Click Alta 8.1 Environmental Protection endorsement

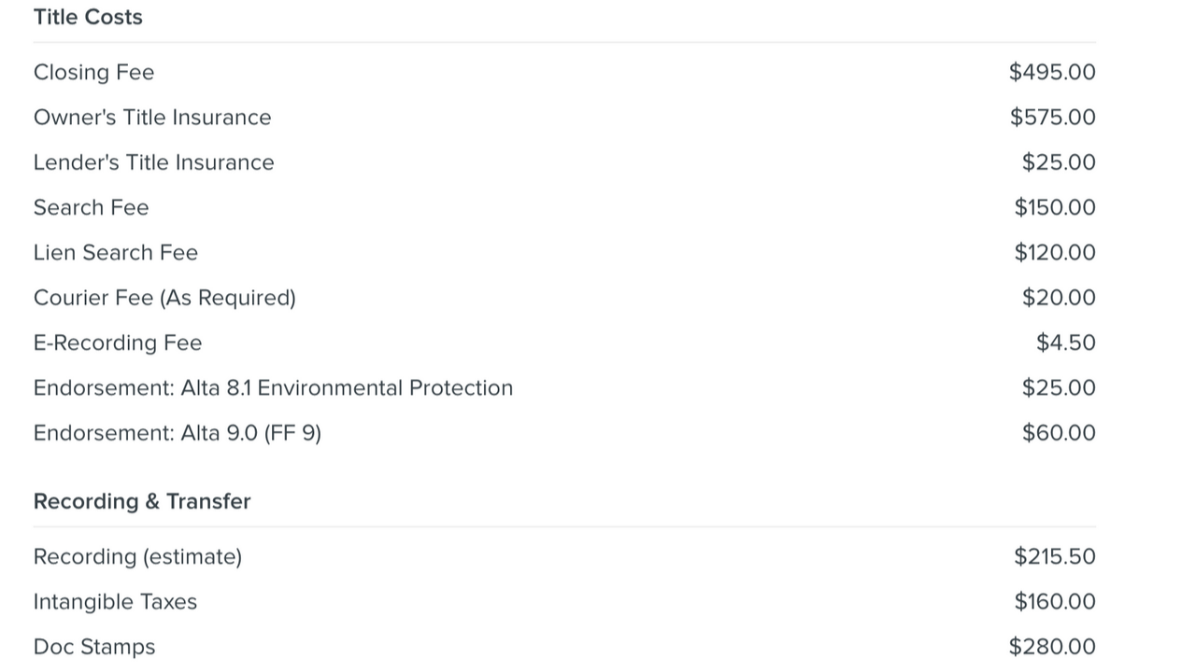pyautogui.click(x=273, y=388)
